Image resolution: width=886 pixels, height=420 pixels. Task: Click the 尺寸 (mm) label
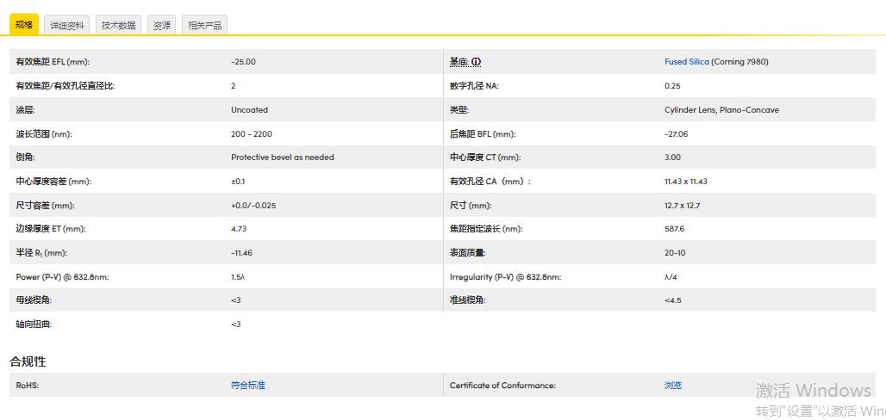point(471,206)
